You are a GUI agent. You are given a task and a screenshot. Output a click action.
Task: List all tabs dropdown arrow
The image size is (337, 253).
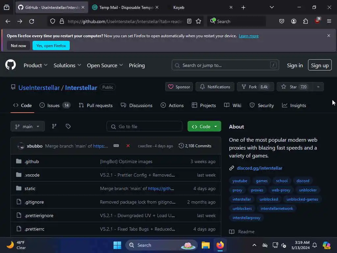[x=272, y=7]
